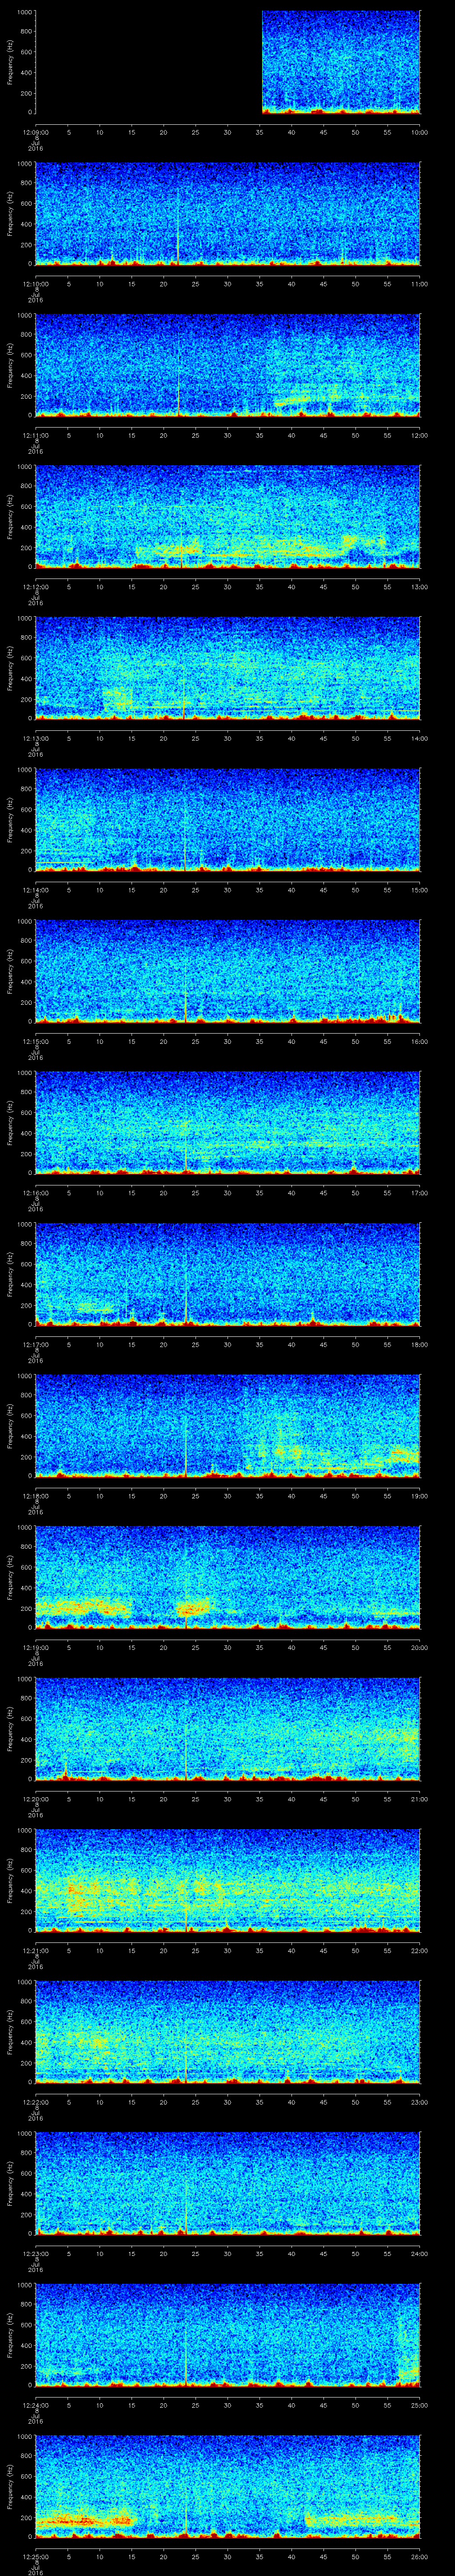The width and height of the screenshot is (455, 2576).
Task: Select the spectrogram panel starting at 12:21:00
Action: pyautogui.click(x=227, y=1880)
